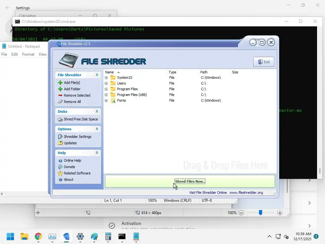
Task: Click the File Shredder taskbar icon
Action: click(x=66, y=236)
